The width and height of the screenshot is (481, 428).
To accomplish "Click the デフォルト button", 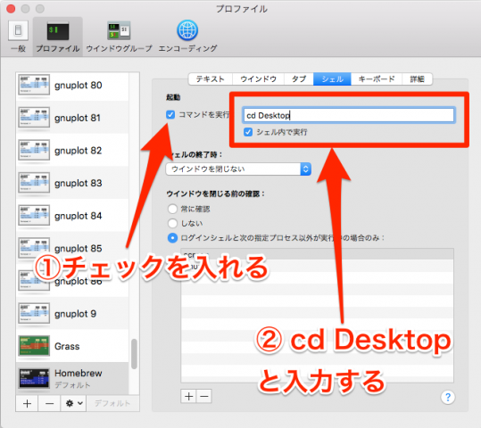I will 112,403.
